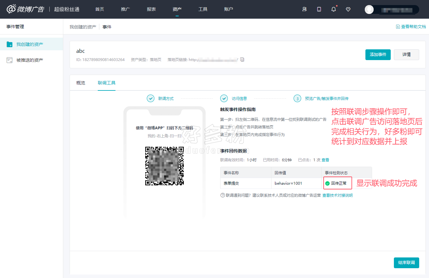Open 推广 menu
This screenshot has height=278, width=429.
pyautogui.click(x=125, y=9)
